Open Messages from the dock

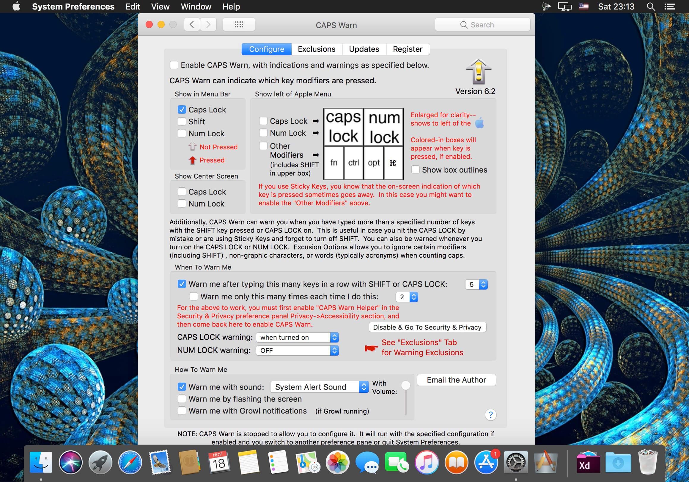click(367, 462)
